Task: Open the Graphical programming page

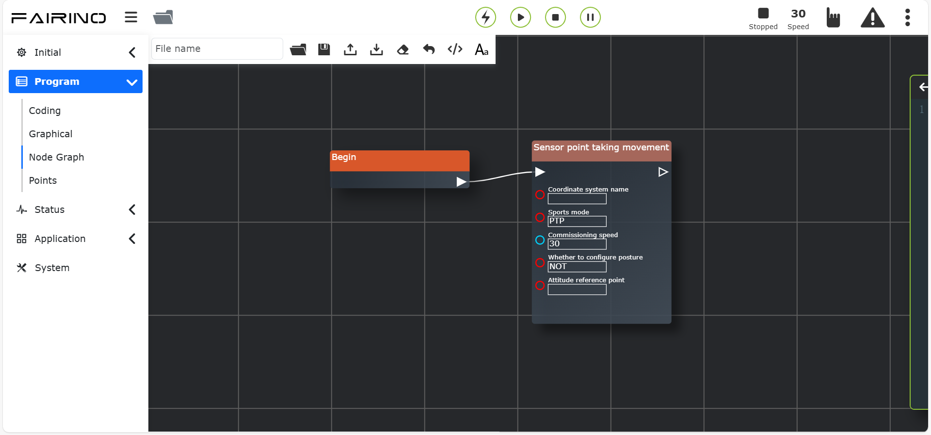Action: click(x=50, y=134)
